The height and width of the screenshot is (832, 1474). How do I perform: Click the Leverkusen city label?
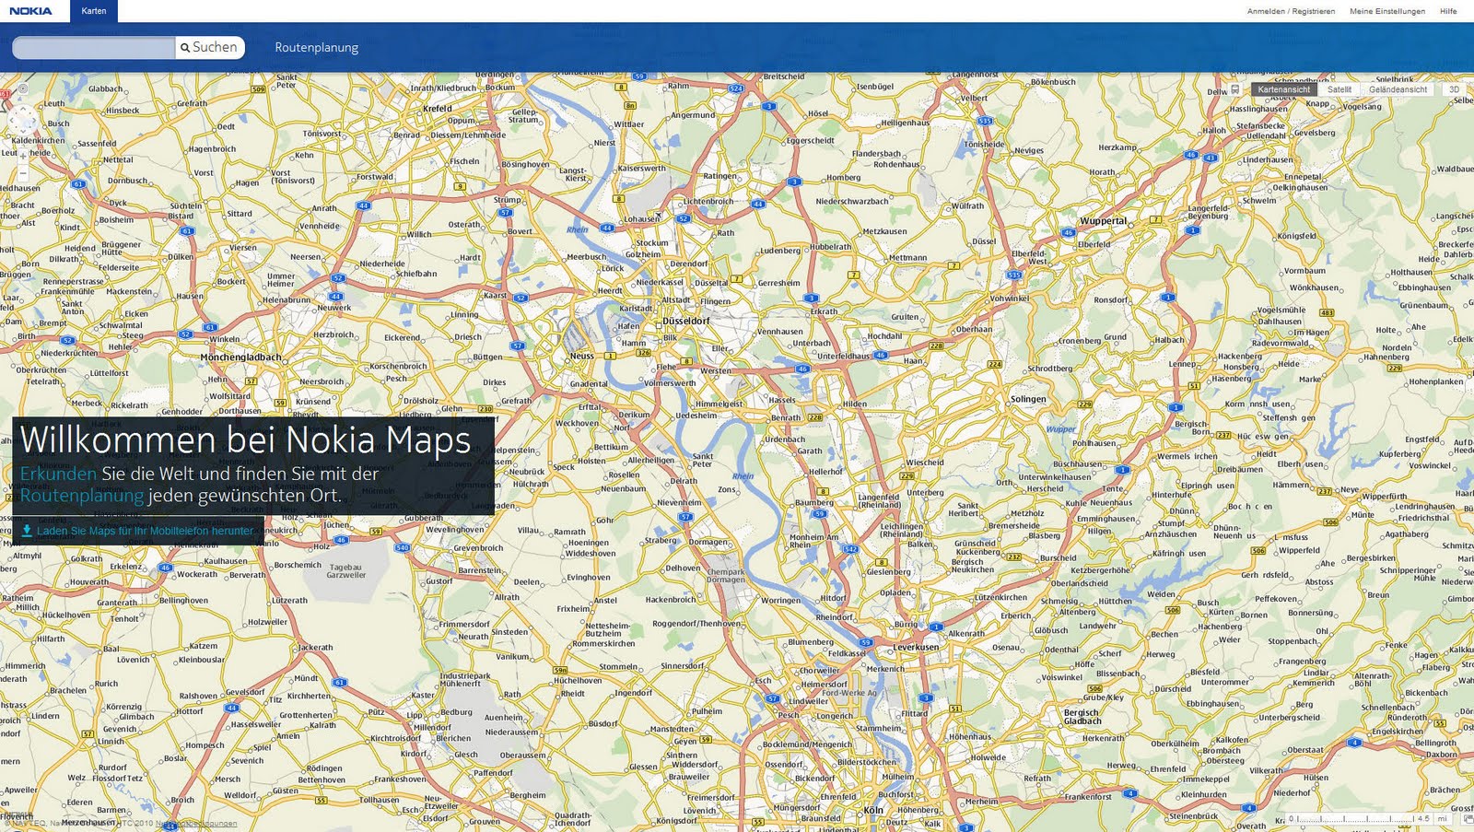pyautogui.click(x=916, y=647)
